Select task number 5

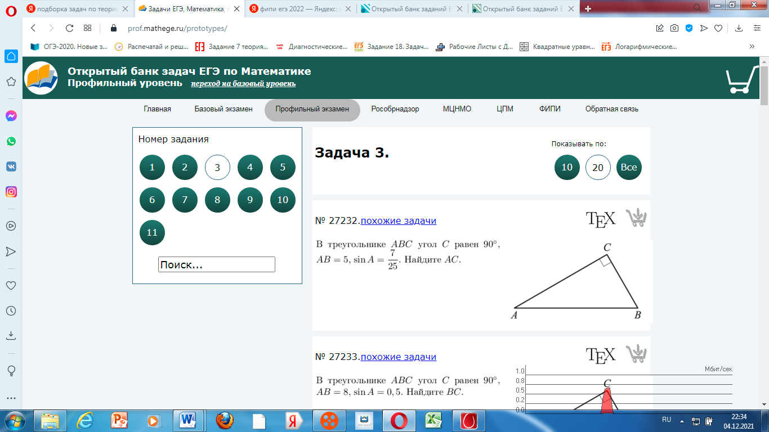pos(283,167)
